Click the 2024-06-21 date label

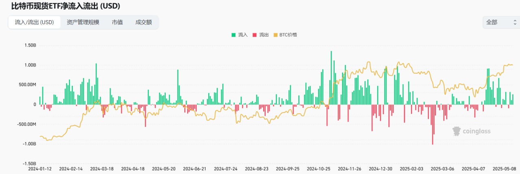click(x=195, y=169)
